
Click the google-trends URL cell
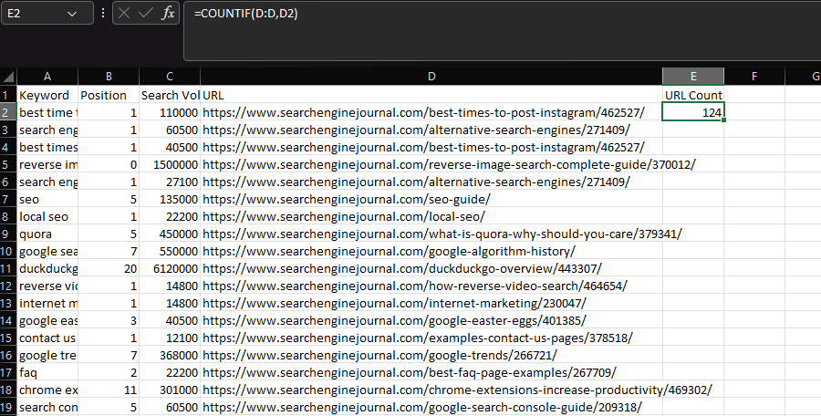coord(431,355)
